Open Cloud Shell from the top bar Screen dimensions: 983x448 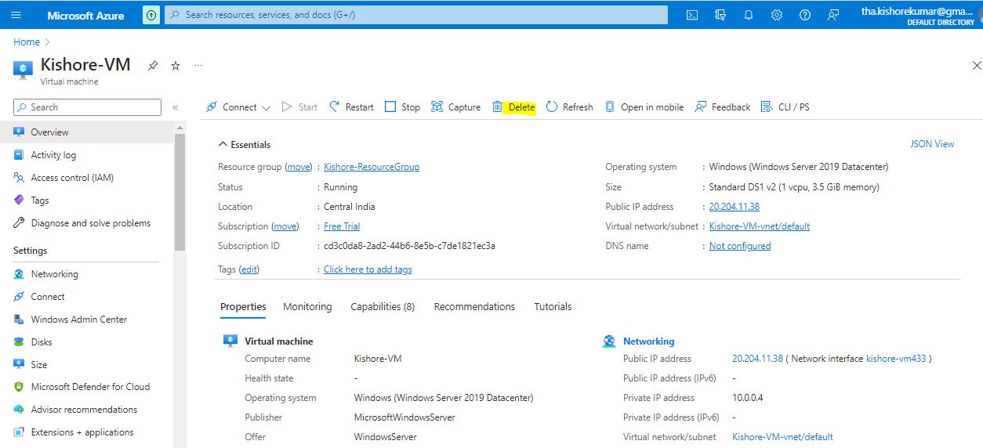(692, 15)
